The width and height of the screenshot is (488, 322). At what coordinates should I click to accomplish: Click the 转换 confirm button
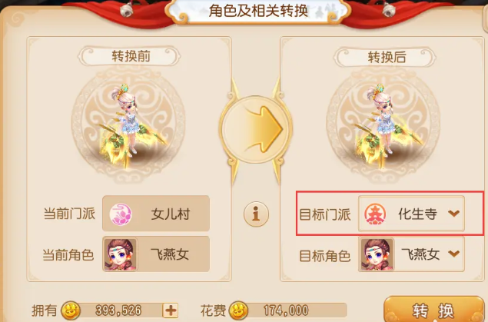[x=433, y=309]
